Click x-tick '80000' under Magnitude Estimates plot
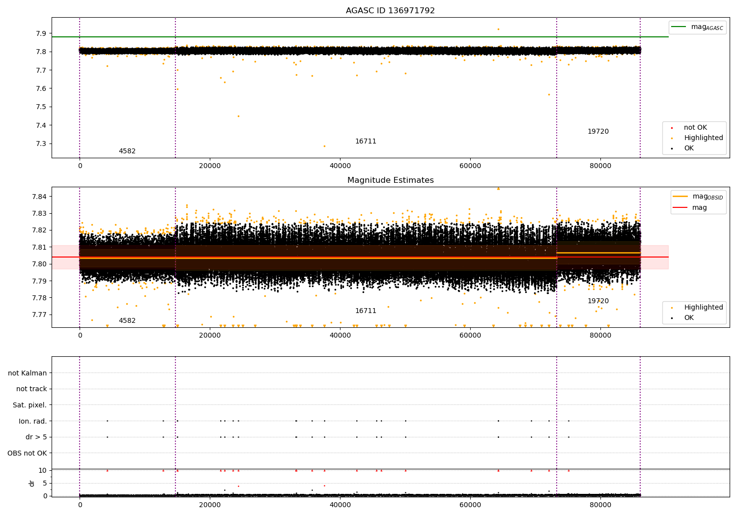The height and width of the screenshot is (516, 737). pos(600,336)
